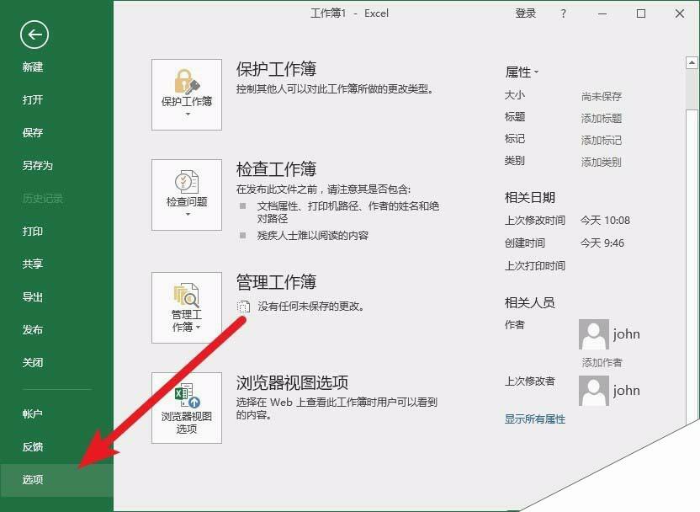Click the 添加类别 field
The image size is (700, 512).
(602, 163)
